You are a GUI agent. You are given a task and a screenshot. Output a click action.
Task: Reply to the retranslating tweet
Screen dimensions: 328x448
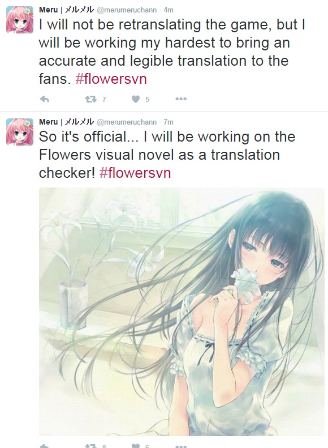pyautogui.click(x=45, y=99)
